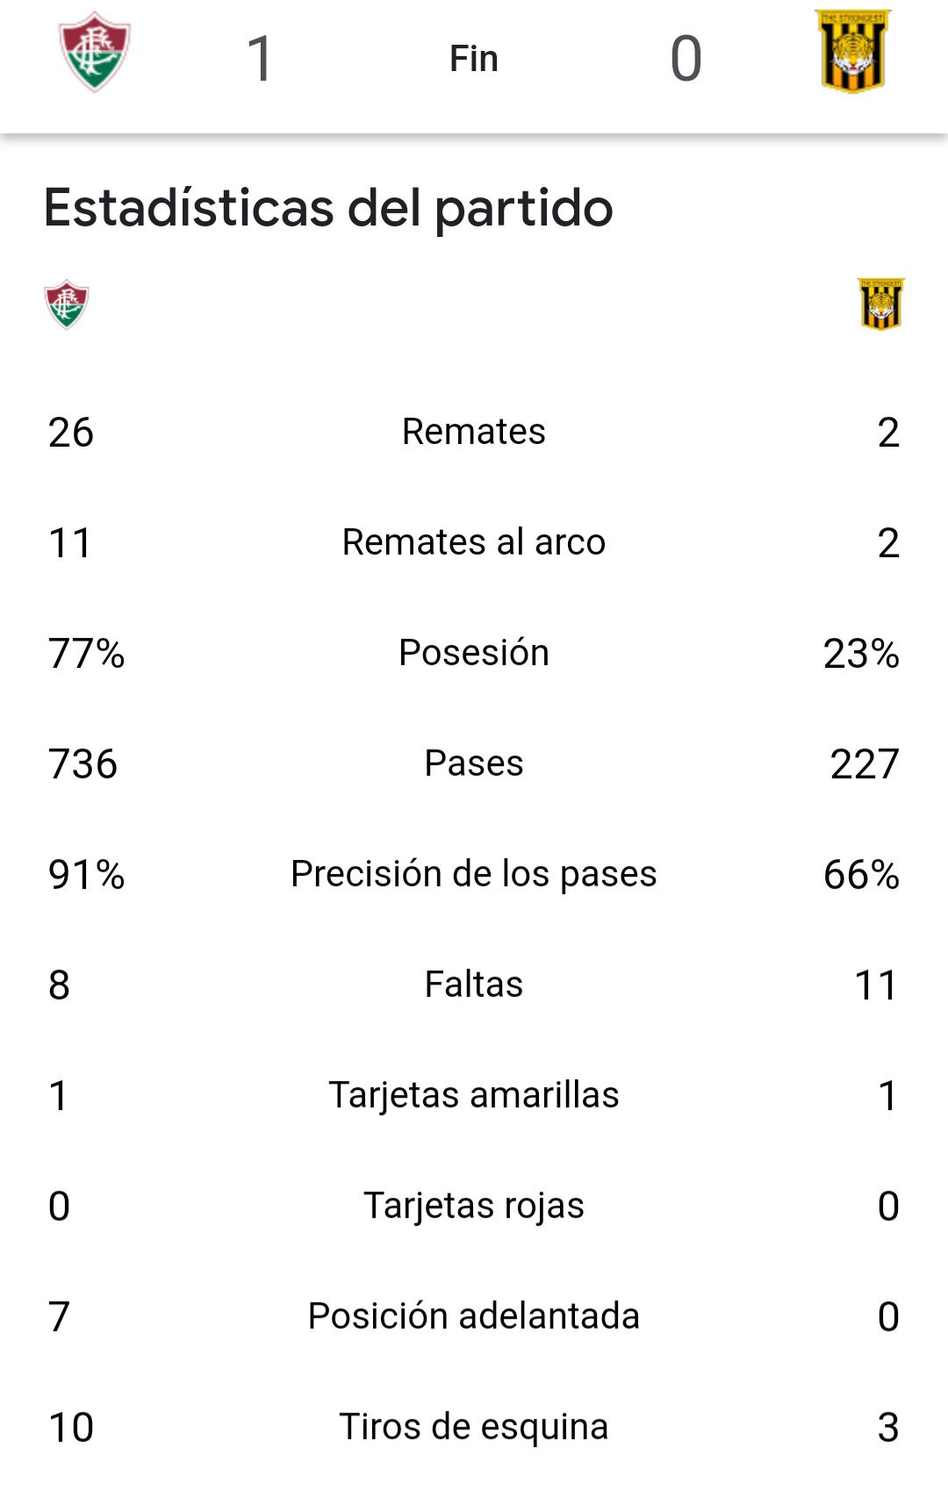Select the Remates stat row label
The image size is (948, 1511).
click(x=474, y=432)
